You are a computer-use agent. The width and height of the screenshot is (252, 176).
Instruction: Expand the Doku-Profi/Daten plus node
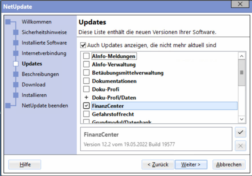86,98
